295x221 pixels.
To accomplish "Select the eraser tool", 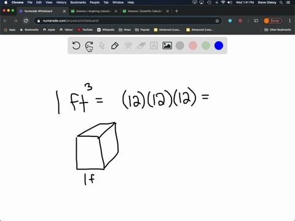I will (x=141, y=45).
